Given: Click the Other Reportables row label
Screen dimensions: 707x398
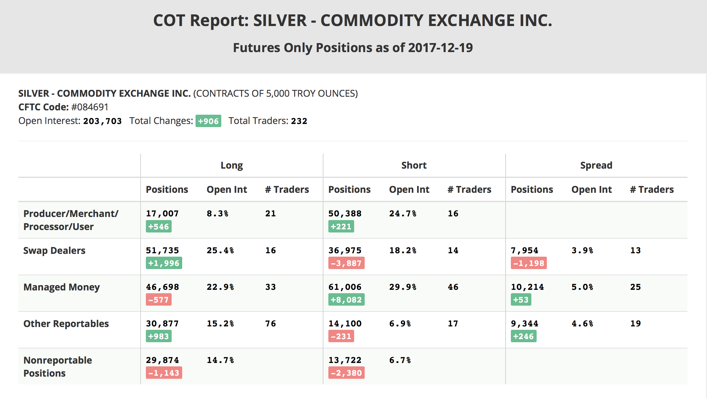Looking at the screenshot, I should [66, 324].
